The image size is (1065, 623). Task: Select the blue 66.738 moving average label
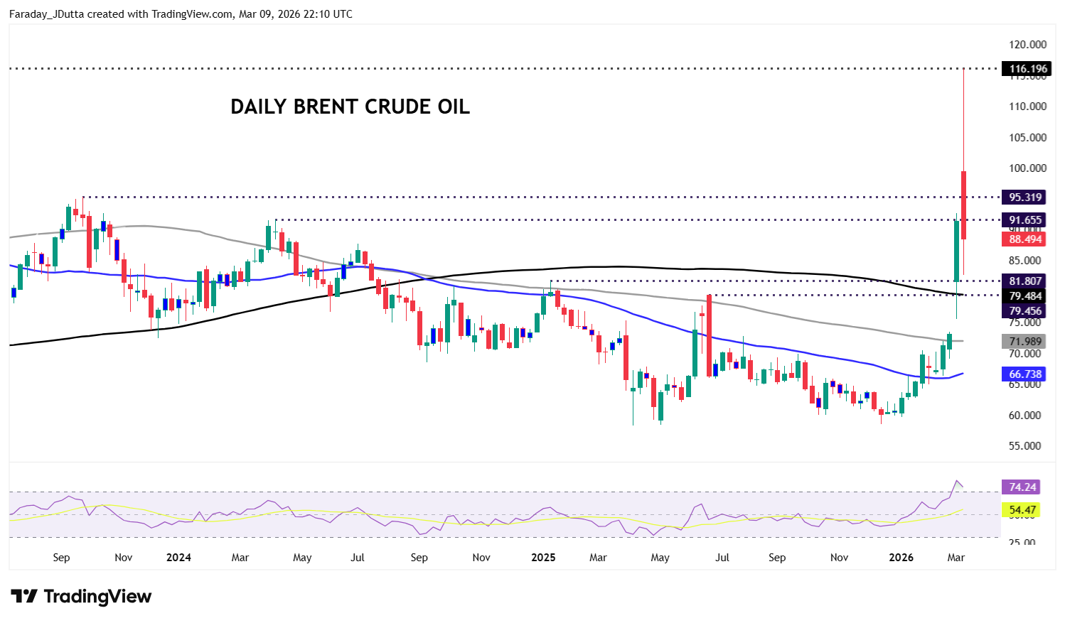pyautogui.click(x=1025, y=374)
